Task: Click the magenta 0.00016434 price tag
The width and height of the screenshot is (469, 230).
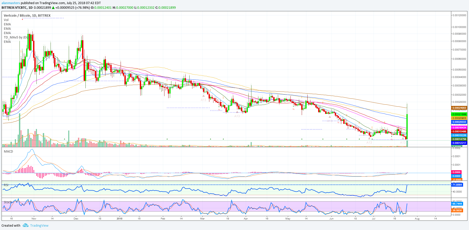Action: coord(459,127)
